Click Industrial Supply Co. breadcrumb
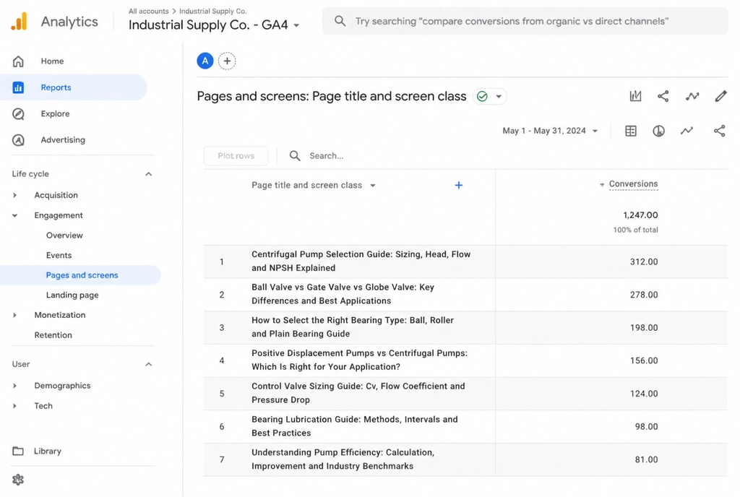The image size is (740, 497). coord(213,11)
